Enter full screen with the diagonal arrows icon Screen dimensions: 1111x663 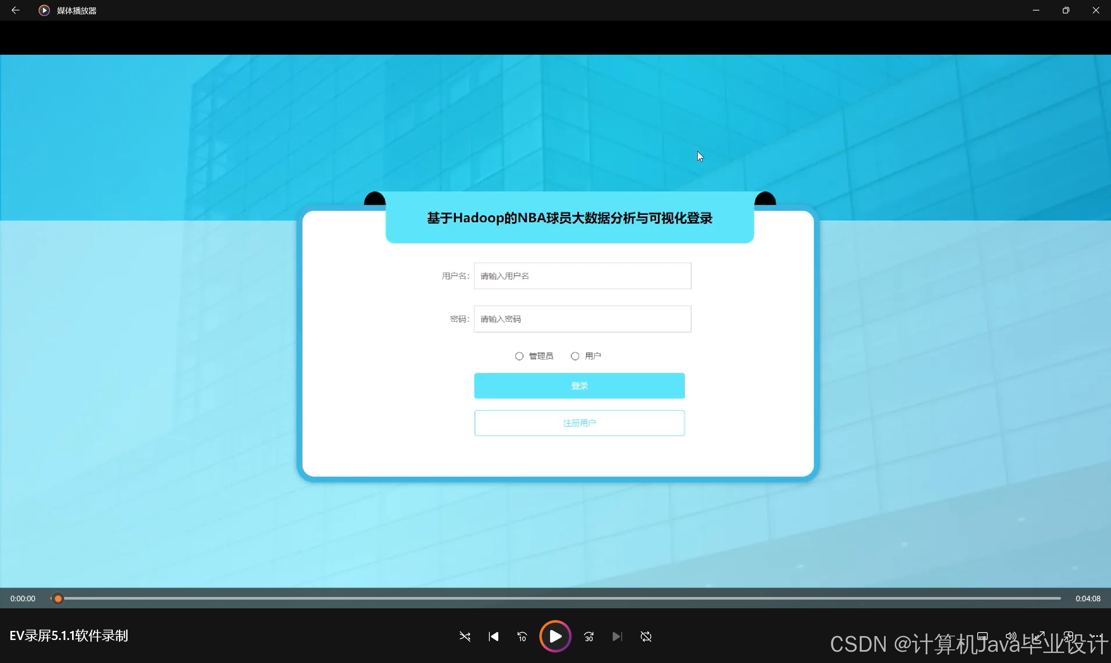pyautogui.click(x=1039, y=636)
